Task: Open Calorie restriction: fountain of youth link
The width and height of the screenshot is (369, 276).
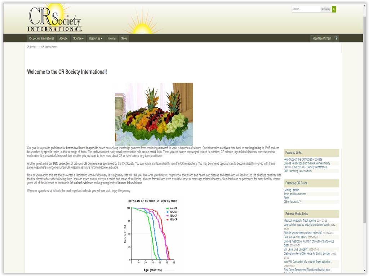Action: point(309,243)
